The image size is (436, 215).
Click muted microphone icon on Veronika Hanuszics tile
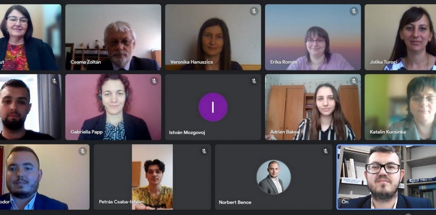tap(254, 11)
